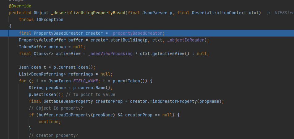Click readIdProperty method call
Viewport: 294px width, 139px height.
tap(73, 115)
